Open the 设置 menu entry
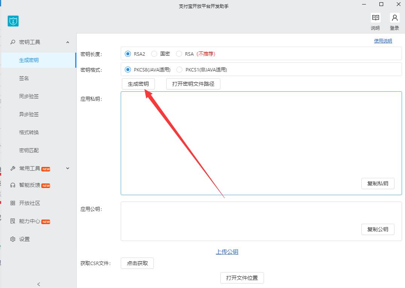 (x=24, y=239)
